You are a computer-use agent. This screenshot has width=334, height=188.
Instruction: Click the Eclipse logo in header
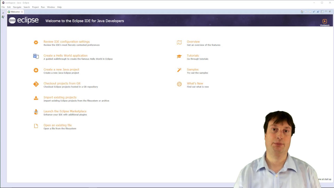24,20
